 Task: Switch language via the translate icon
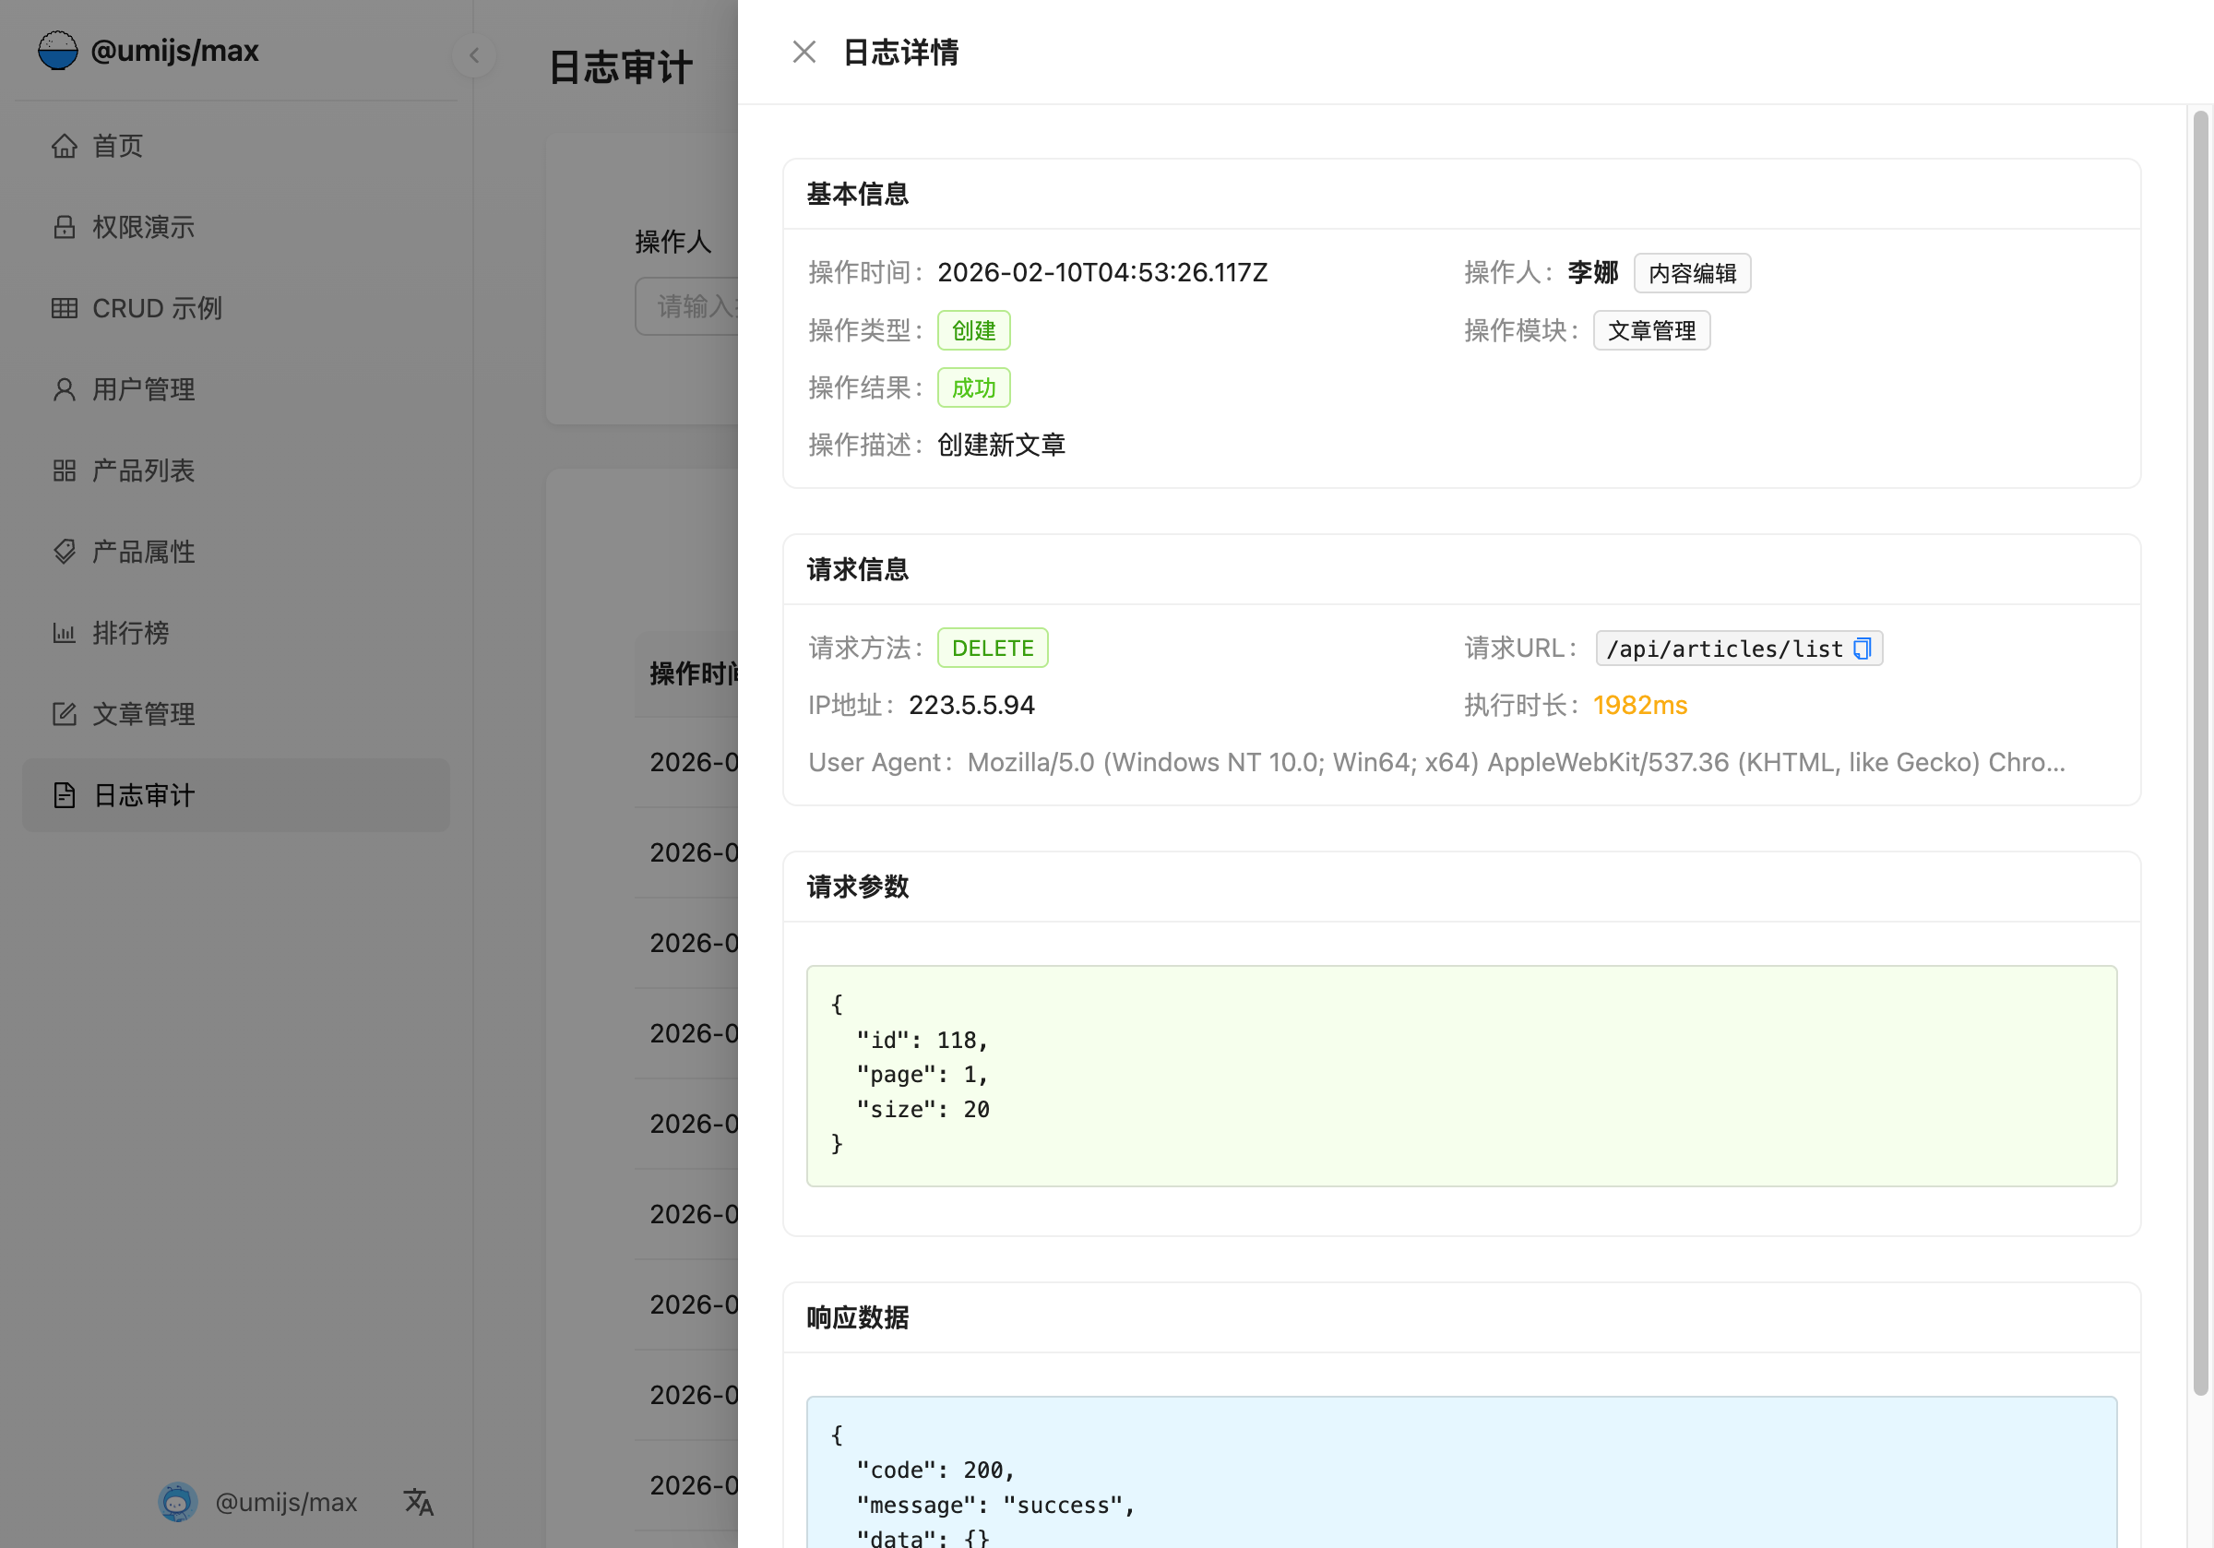418,1501
